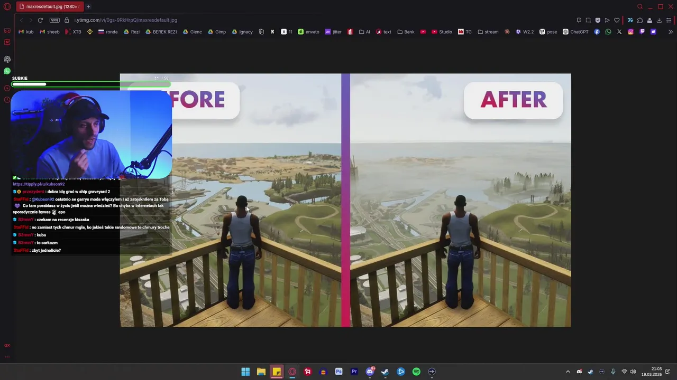677x380 pixels.
Task: Open the 'kub' Gmail bookmark
Action: point(26,32)
